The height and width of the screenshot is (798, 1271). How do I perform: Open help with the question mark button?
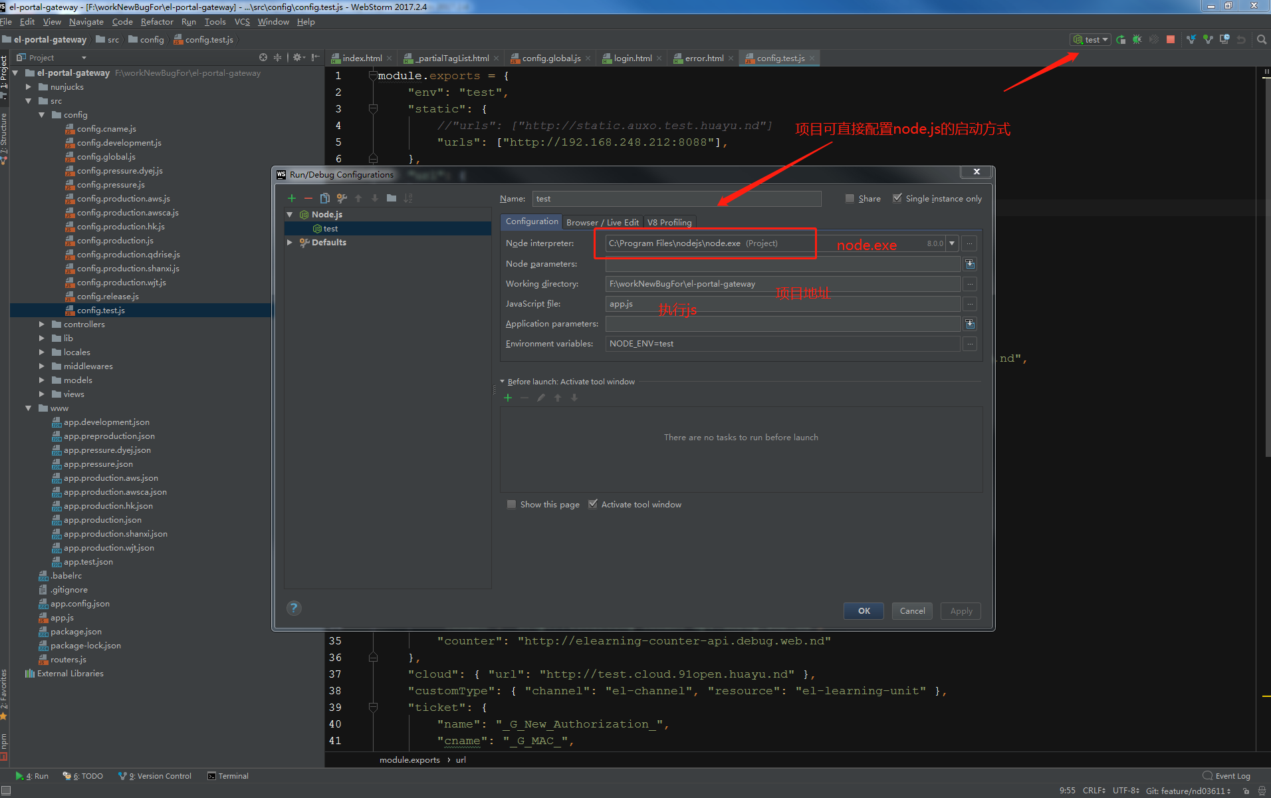click(294, 607)
